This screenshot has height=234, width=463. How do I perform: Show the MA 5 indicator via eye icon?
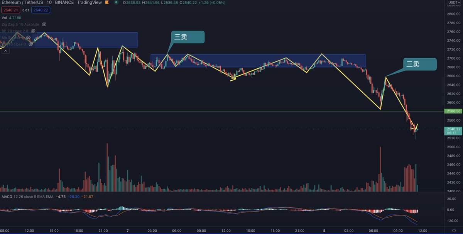(x=28, y=37)
